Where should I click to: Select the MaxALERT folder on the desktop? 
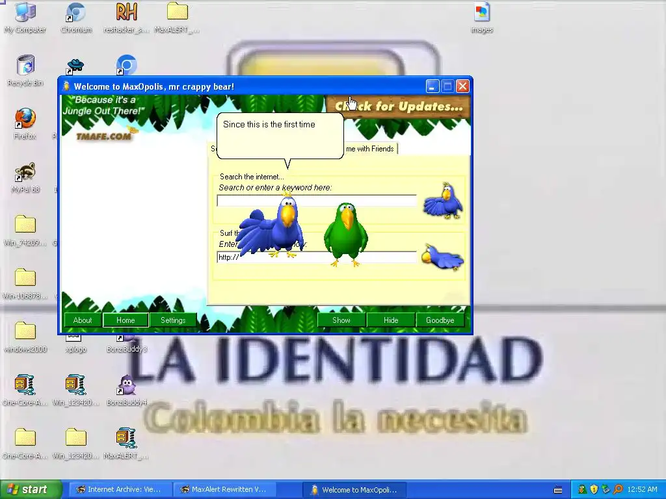(177, 18)
